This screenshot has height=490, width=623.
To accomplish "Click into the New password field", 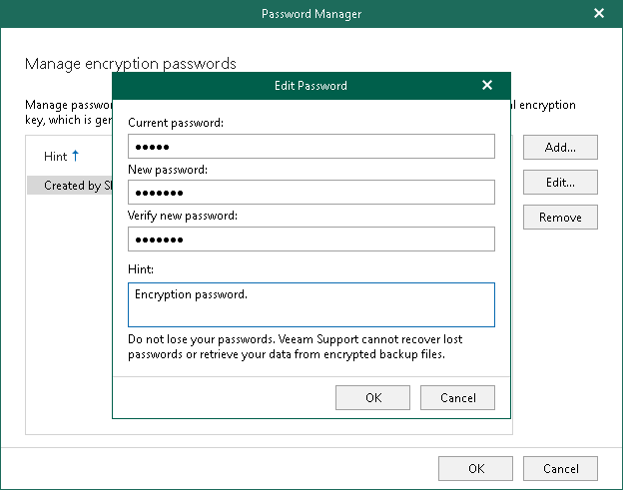I will [x=311, y=193].
